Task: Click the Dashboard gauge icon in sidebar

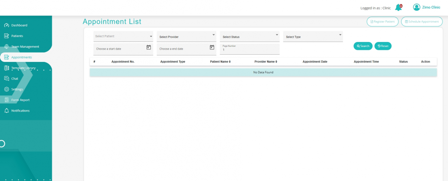Action: (7, 25)
